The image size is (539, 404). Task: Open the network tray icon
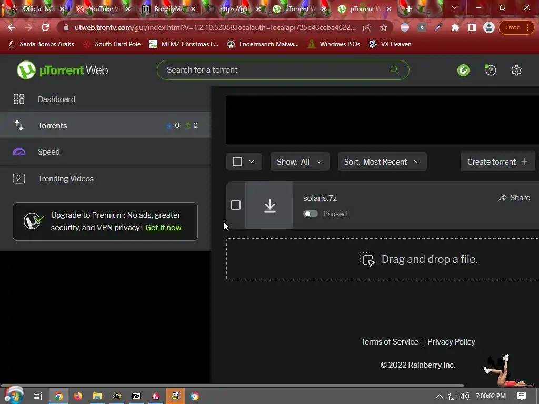[x=452, y=396]
